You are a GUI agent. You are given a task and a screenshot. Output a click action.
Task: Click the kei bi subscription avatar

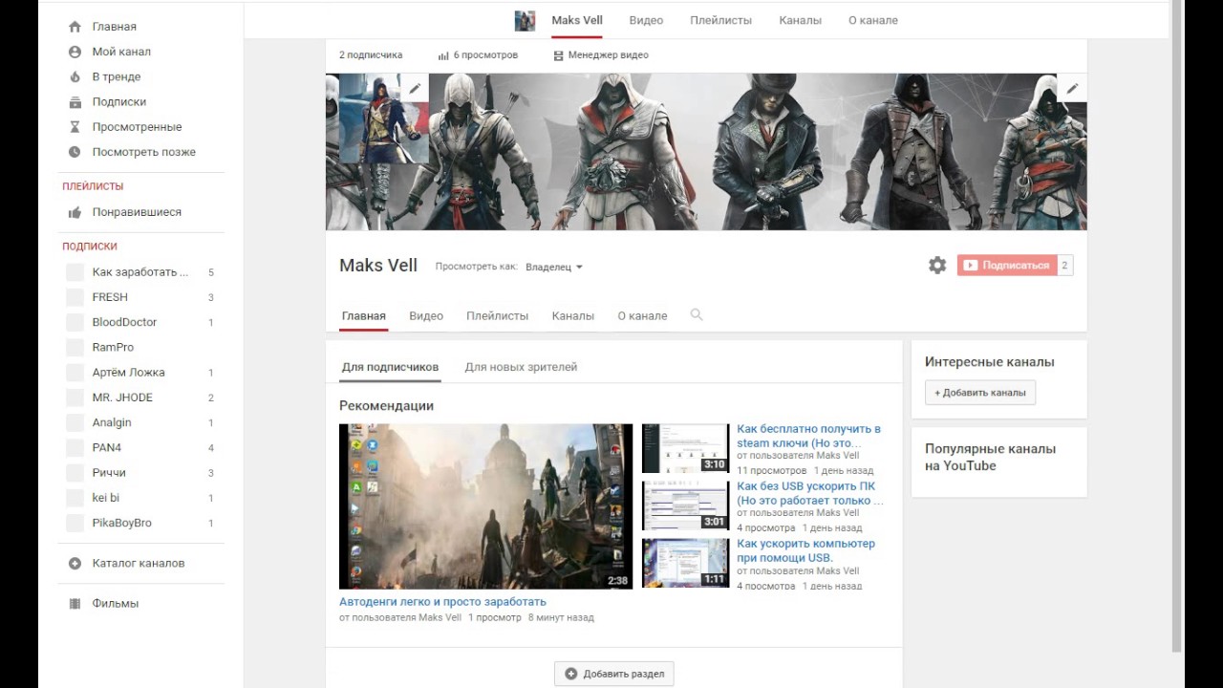(x=75, y=498)
